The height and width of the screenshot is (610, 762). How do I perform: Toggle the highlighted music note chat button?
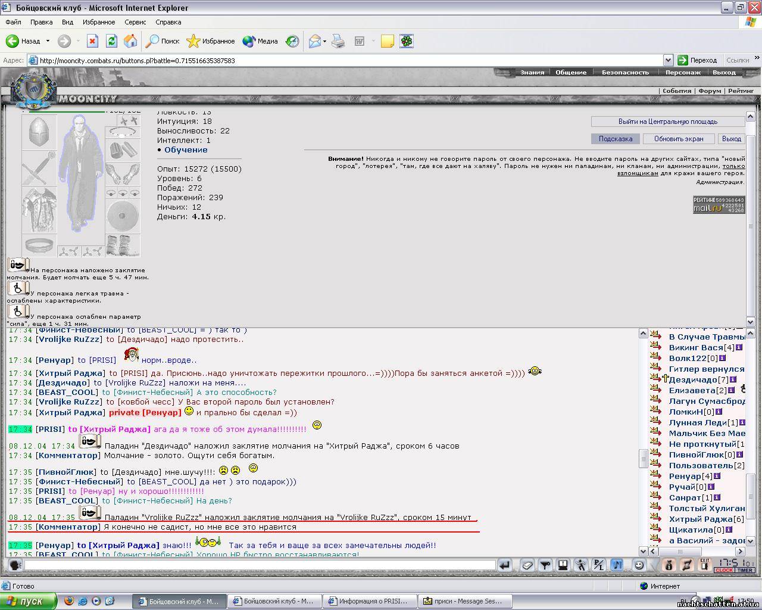coord(617,565)
